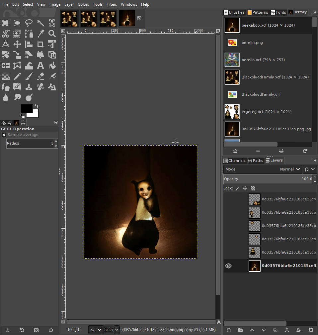
Task: Choose the Color Picker eyedropper tool
Action: click(40, 34)
